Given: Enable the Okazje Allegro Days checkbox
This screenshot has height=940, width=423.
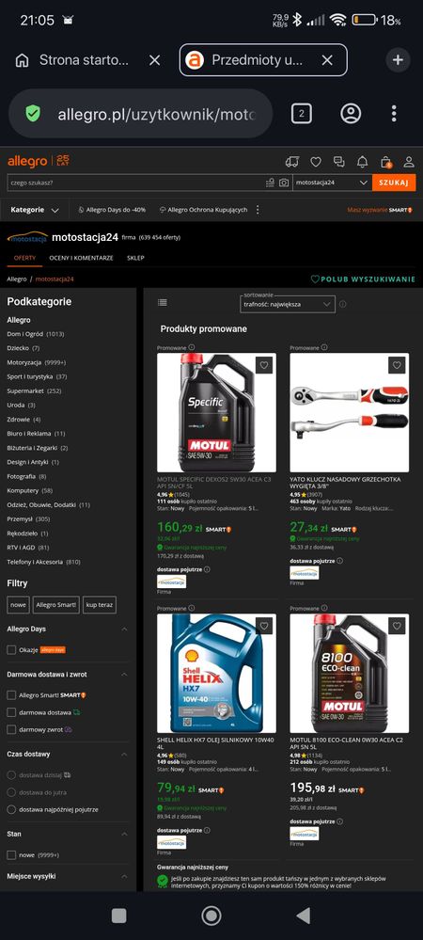Looking at the screenshot, I should (11, 650).
